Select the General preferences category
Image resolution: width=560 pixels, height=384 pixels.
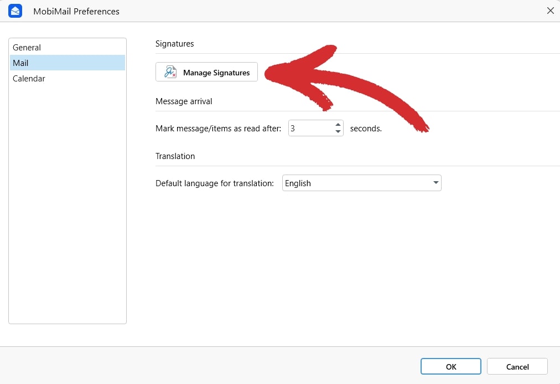coord(27,47)
